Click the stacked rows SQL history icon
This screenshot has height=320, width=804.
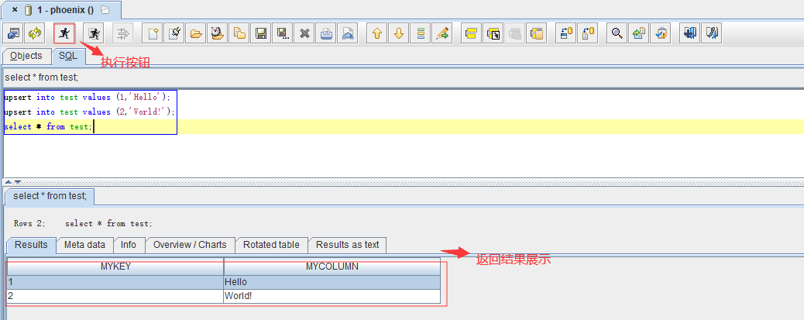pyautogui.click(x=421, y=34)
